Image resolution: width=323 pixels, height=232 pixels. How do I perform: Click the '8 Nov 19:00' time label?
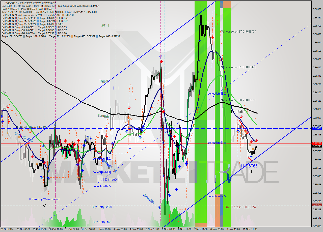pos(233,229)
